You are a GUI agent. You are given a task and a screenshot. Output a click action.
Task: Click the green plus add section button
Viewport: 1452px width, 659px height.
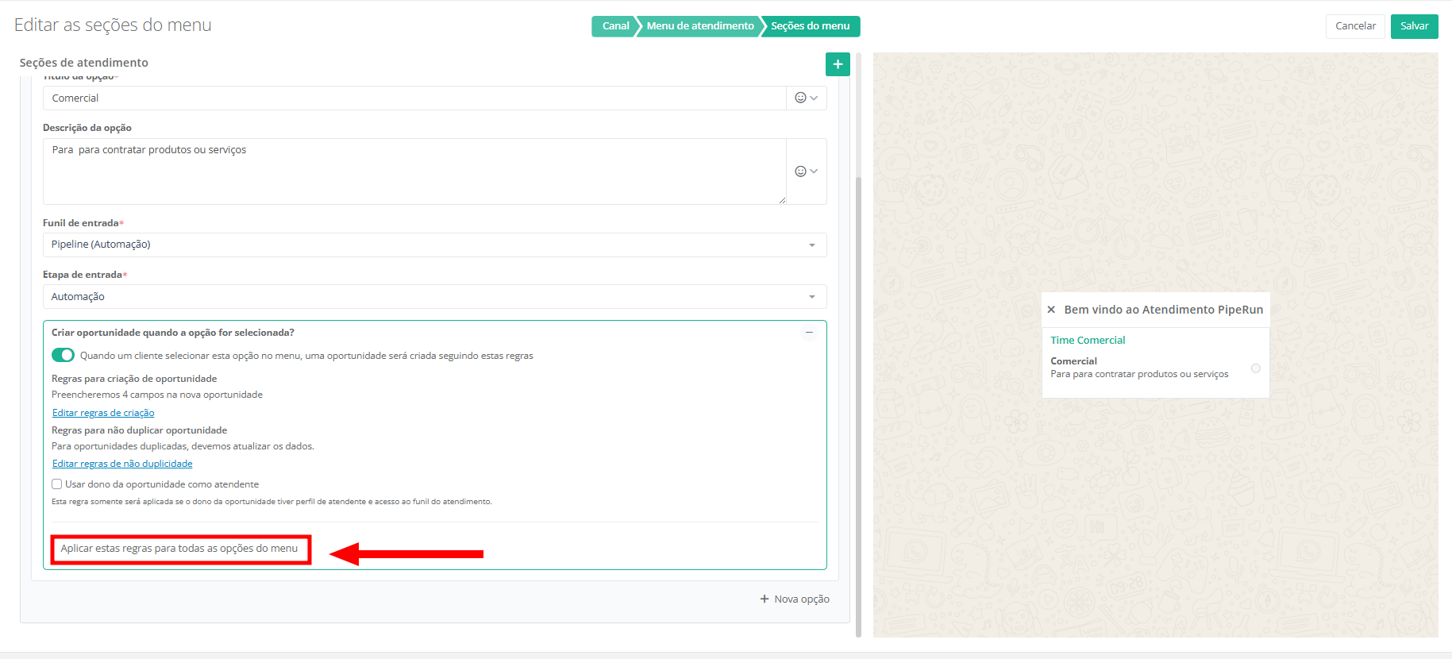coord(838,64)
